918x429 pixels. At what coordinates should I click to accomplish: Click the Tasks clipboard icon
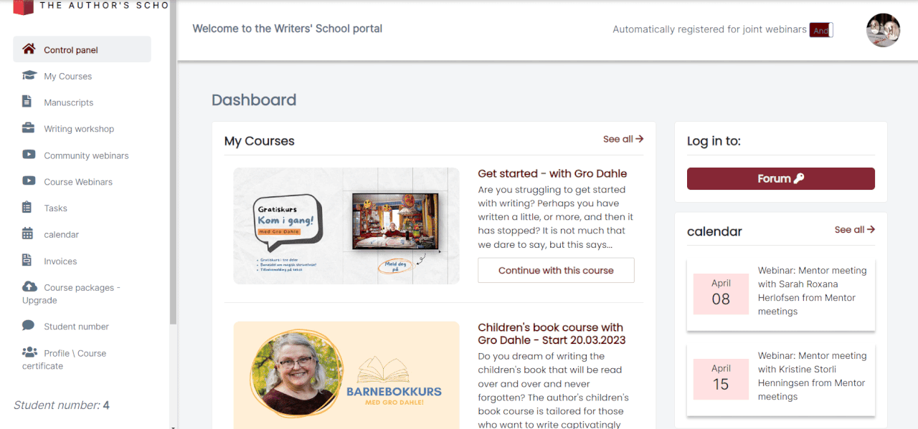[x=27, y=208]
